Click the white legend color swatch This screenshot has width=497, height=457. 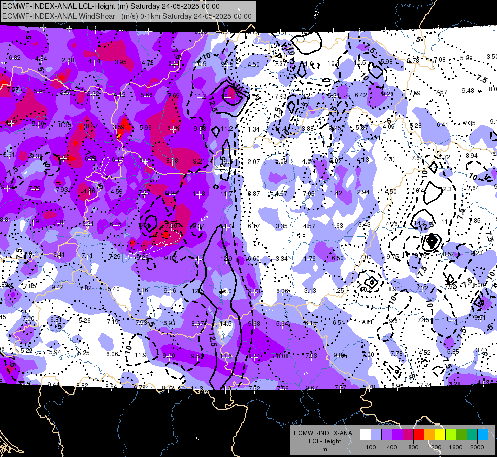(x=366, y=435)
